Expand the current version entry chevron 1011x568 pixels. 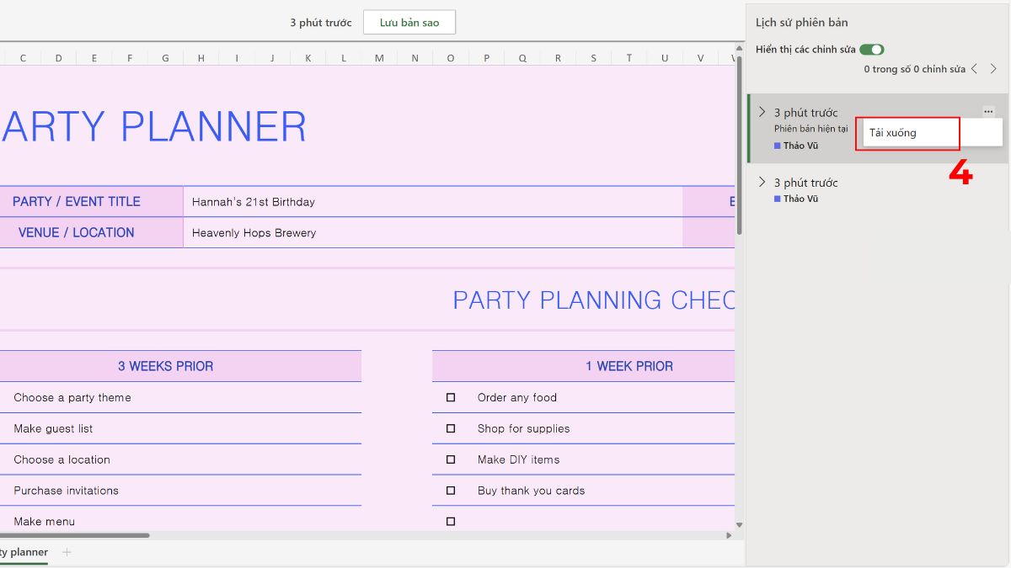click(x=762, y=112)
